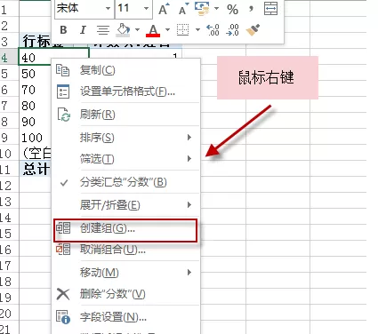378x334 pixels.
Task: Click the group icon beside 创建组
Action: [63, 228]
